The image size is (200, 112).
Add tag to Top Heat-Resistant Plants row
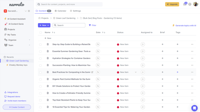[177, 100]
